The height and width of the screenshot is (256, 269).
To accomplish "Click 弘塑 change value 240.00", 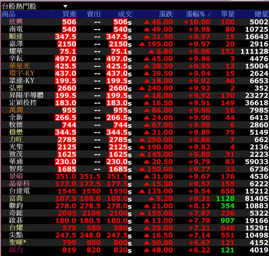I will (160, 88).
